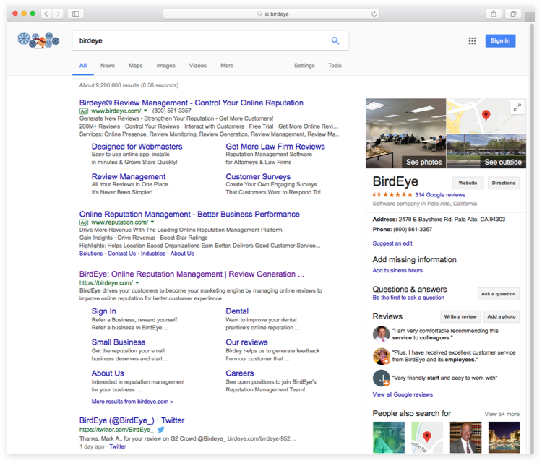Click the Ad badge beside www.birdeye.com

click(84, 111)
